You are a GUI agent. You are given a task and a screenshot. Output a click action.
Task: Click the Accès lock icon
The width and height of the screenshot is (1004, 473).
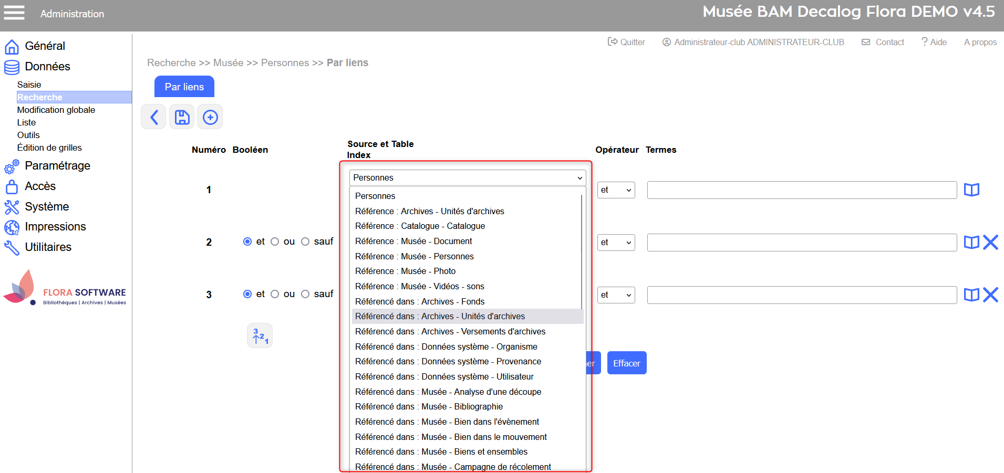tap(12, 187)
